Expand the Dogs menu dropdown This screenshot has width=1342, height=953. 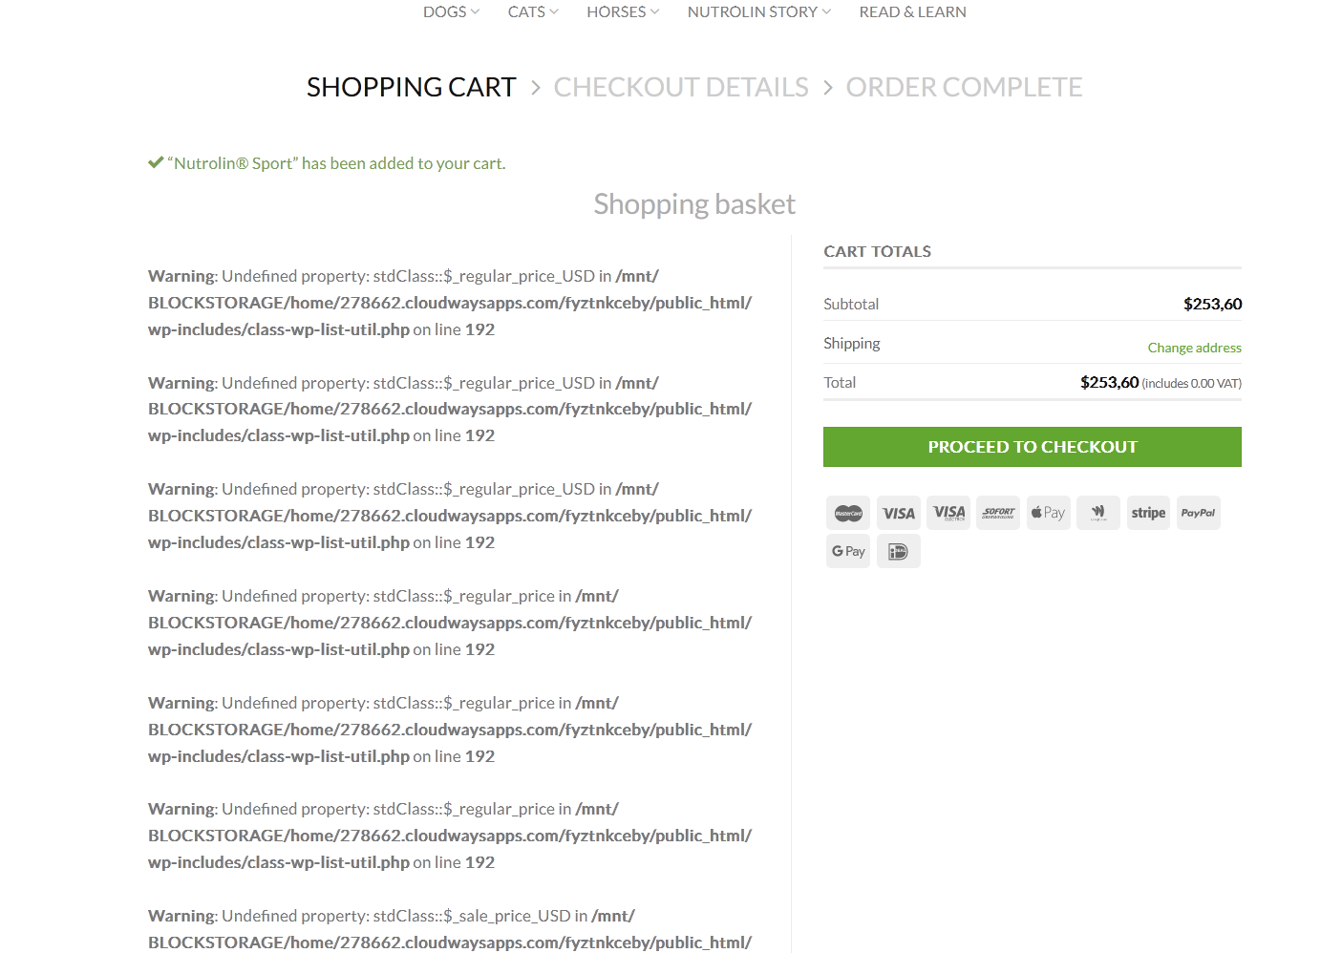451,11
